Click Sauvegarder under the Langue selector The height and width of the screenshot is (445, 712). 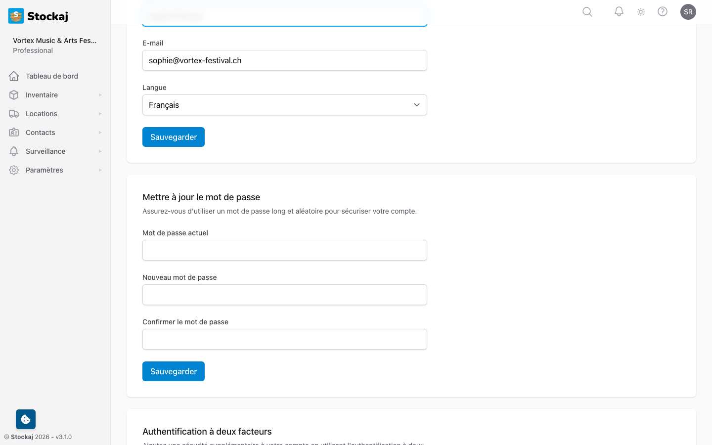(x=173, y=137)
